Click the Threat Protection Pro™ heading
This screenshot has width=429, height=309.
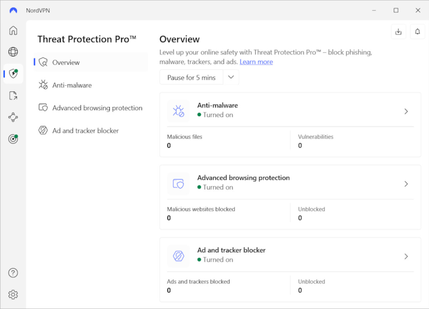[x=87, y=39]
